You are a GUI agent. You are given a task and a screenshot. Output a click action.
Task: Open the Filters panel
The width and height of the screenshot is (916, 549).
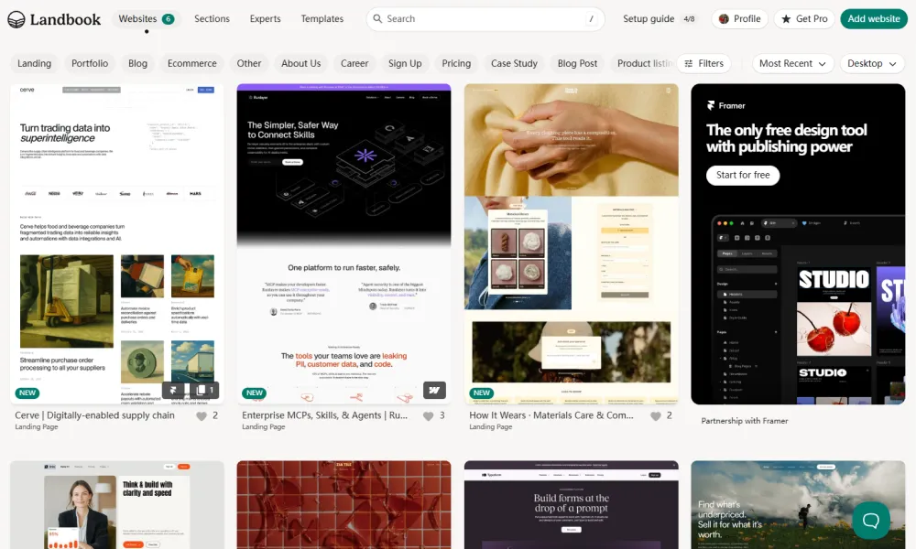703,63
